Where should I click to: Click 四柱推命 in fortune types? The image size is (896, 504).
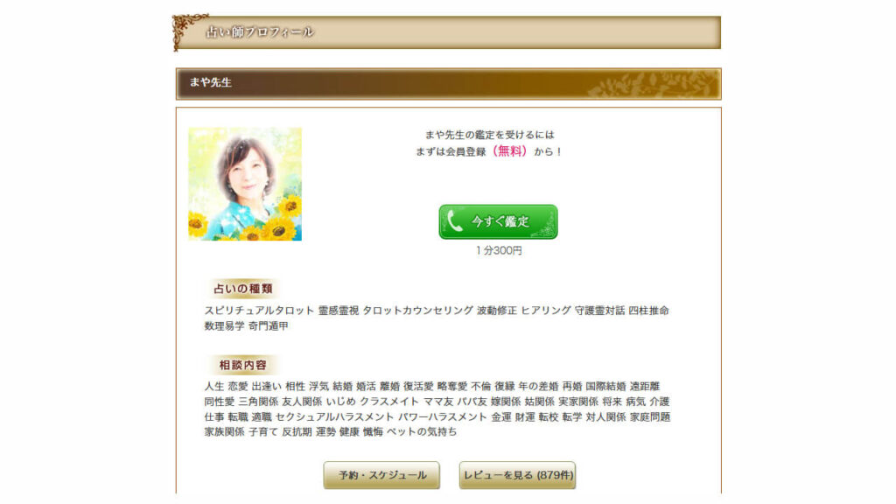pyautogui.click(x=648, y=311)
